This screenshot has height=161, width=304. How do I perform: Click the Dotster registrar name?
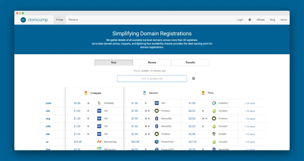(222, 134)
